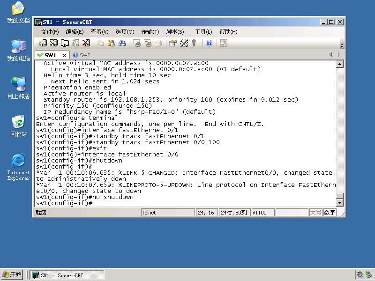Viewport: 375px width, 281px height.
Task: Open the 文件(F) menu
Action: point(50,32)
